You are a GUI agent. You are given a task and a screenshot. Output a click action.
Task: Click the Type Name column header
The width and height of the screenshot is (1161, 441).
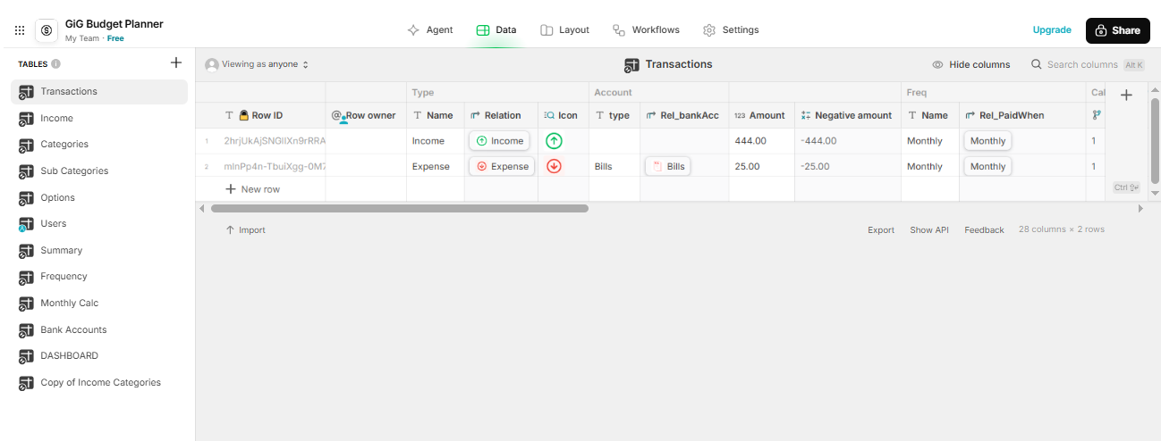(x=436, y=115)
